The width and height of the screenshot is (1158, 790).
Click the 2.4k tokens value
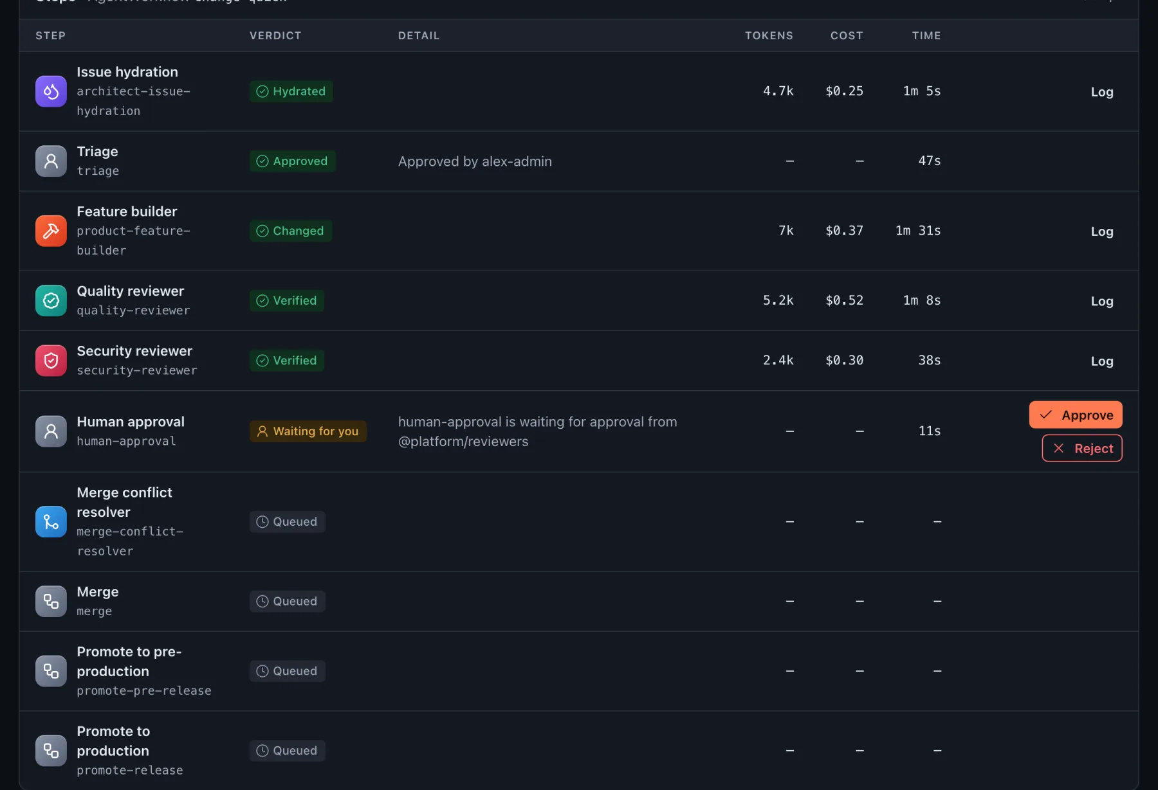(x=778, y=361)
